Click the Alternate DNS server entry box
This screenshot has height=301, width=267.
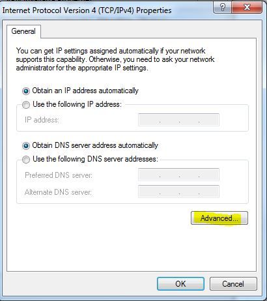pos(178,192)
